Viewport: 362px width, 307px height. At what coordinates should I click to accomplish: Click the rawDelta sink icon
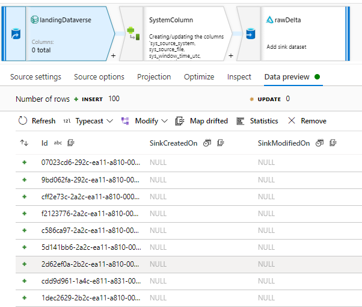pyautogui.click(x=250, y=34)
